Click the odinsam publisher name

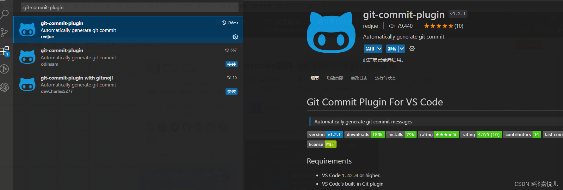point(50,64)
